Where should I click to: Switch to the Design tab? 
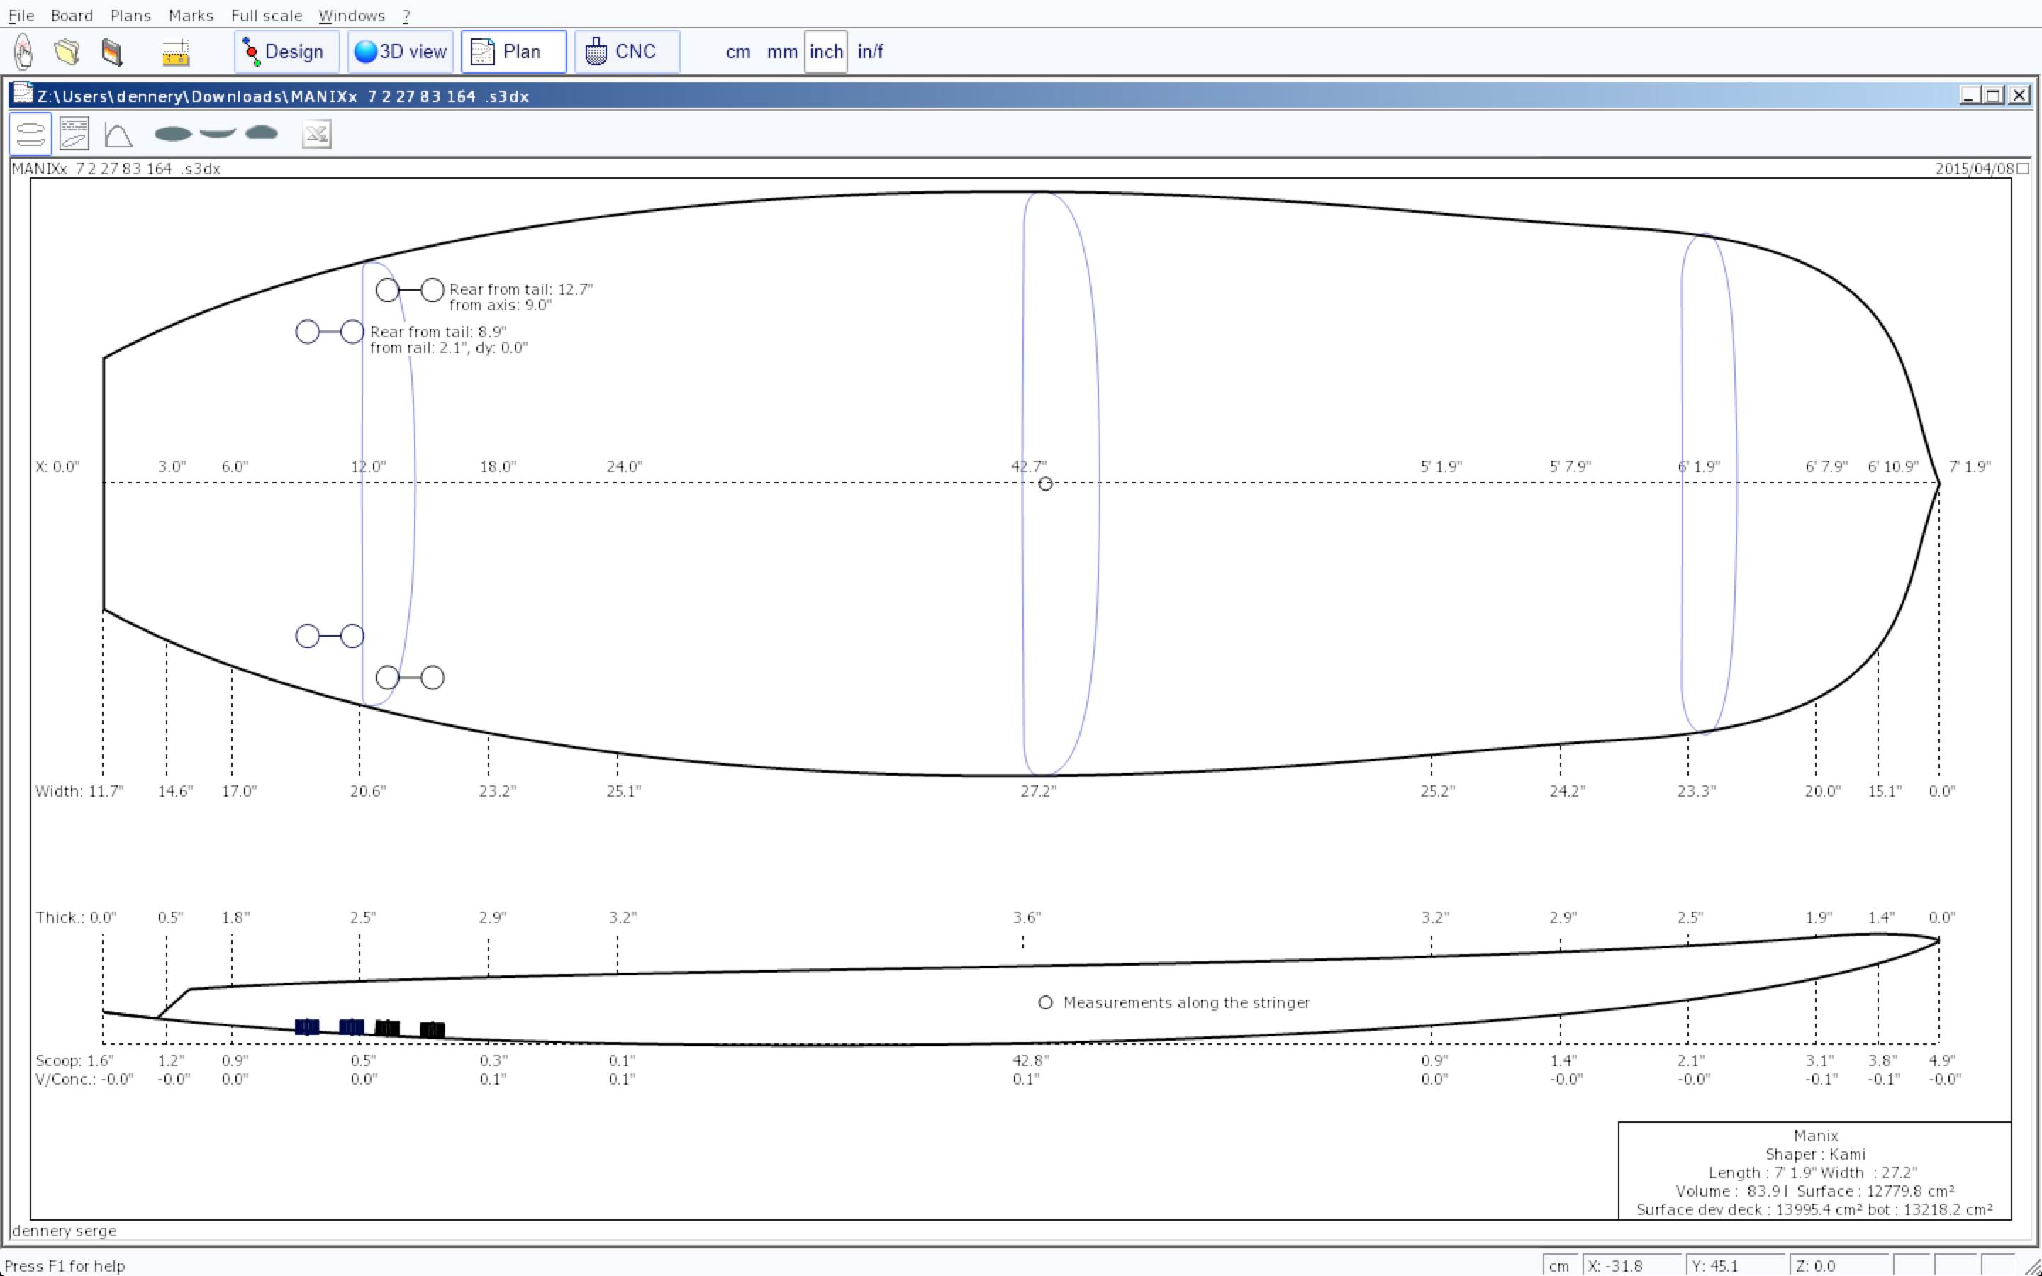(286, 52)
